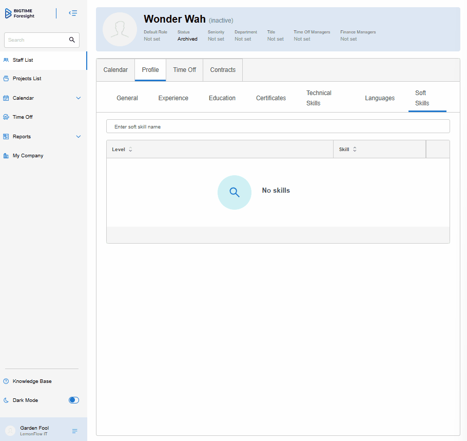Click the 'Enter soft skill name' input

click(x=278, y=126)
